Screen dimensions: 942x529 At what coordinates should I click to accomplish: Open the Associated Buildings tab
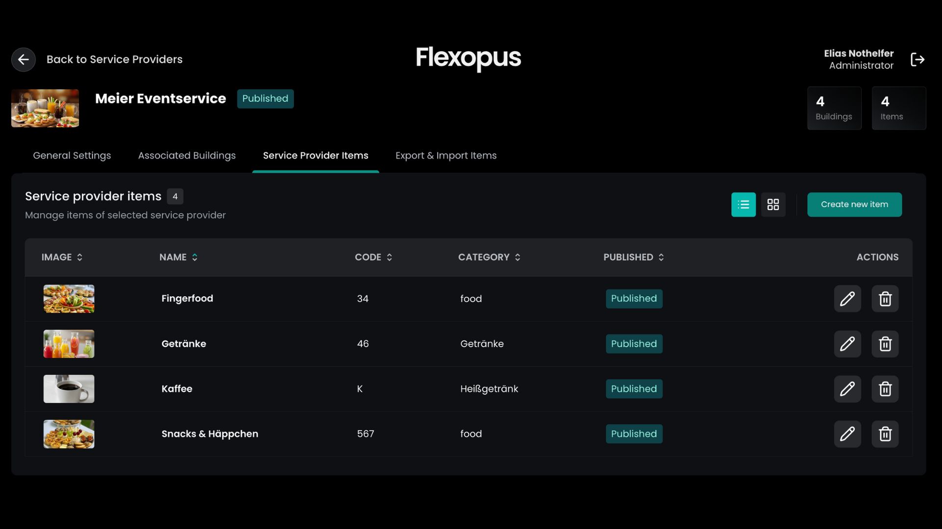[x=187, y=156]
